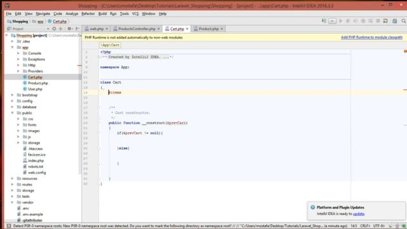The height and width of the screenshot is (229, 407).
Task: Select Product.php in project tree
Action: click(x=38, y=83)
